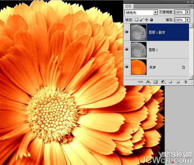
Task: Hide the 背景 layer
Action: [x=127, y=67]
